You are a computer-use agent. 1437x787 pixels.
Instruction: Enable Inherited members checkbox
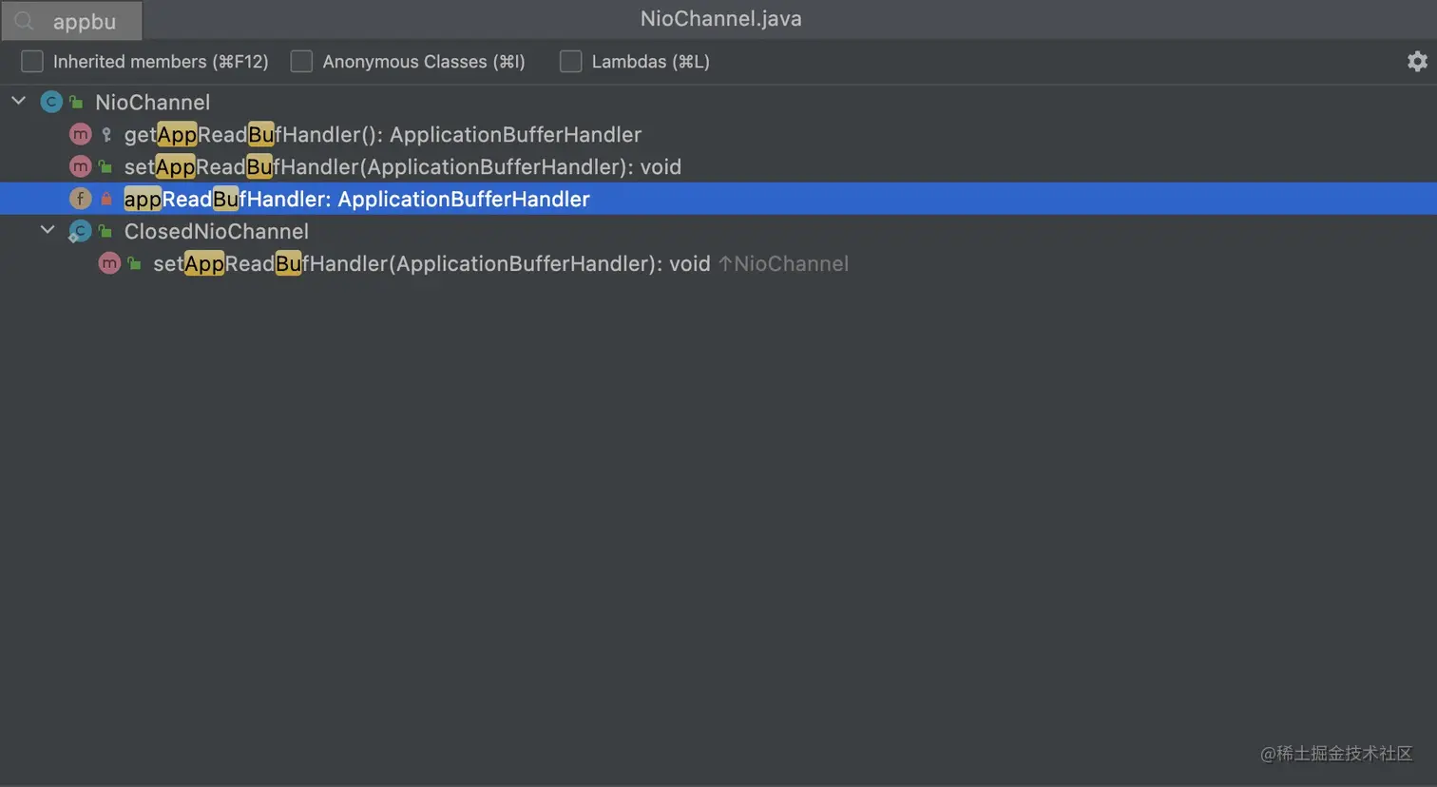point(32,62)
